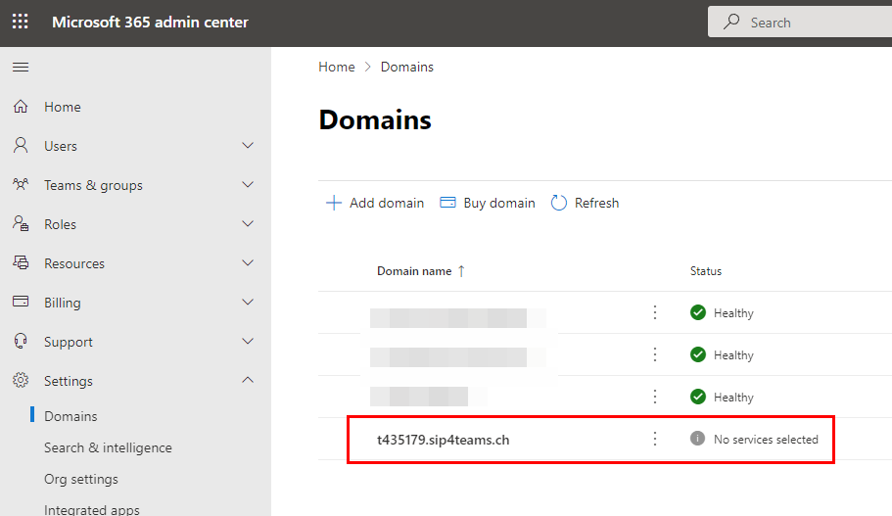Click the Buy domain button
The width and height of the screenshot is (892, 516).
click(488, 203)
